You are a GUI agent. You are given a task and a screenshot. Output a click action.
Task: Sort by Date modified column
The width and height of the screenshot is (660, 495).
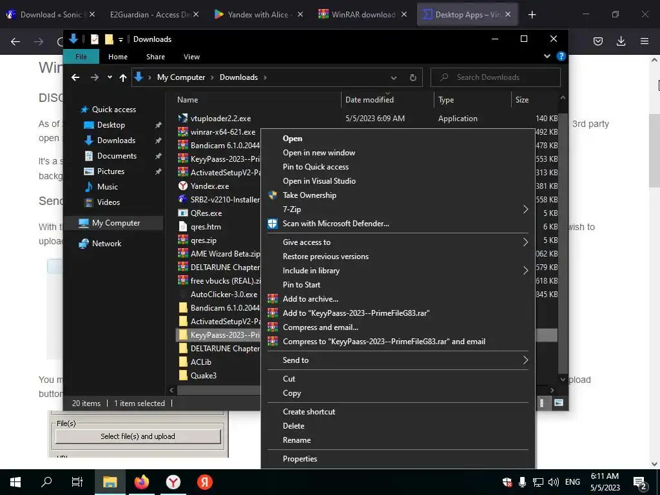coord(369,100)
